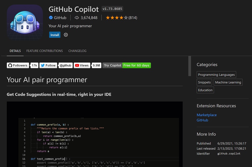Click the verified publisher checkmark badge
This screenshot has width=252, height=167.
pos(51,18)
